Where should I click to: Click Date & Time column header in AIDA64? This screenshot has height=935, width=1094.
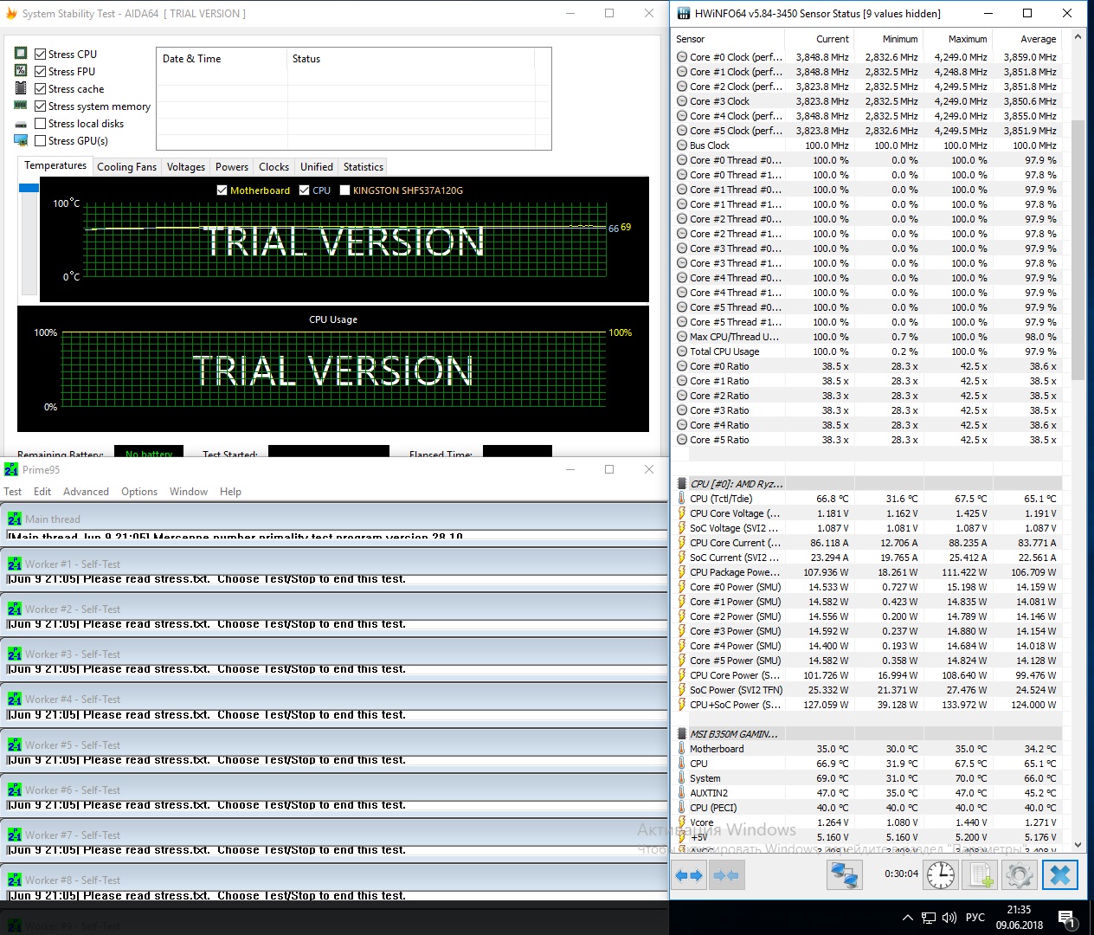222,59
